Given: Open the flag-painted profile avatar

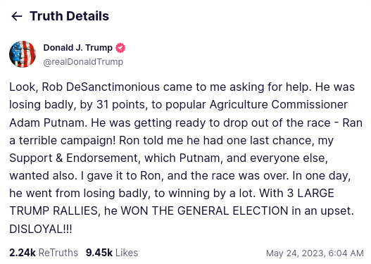Looking at the screenshot, I should (x=23, y=54).
